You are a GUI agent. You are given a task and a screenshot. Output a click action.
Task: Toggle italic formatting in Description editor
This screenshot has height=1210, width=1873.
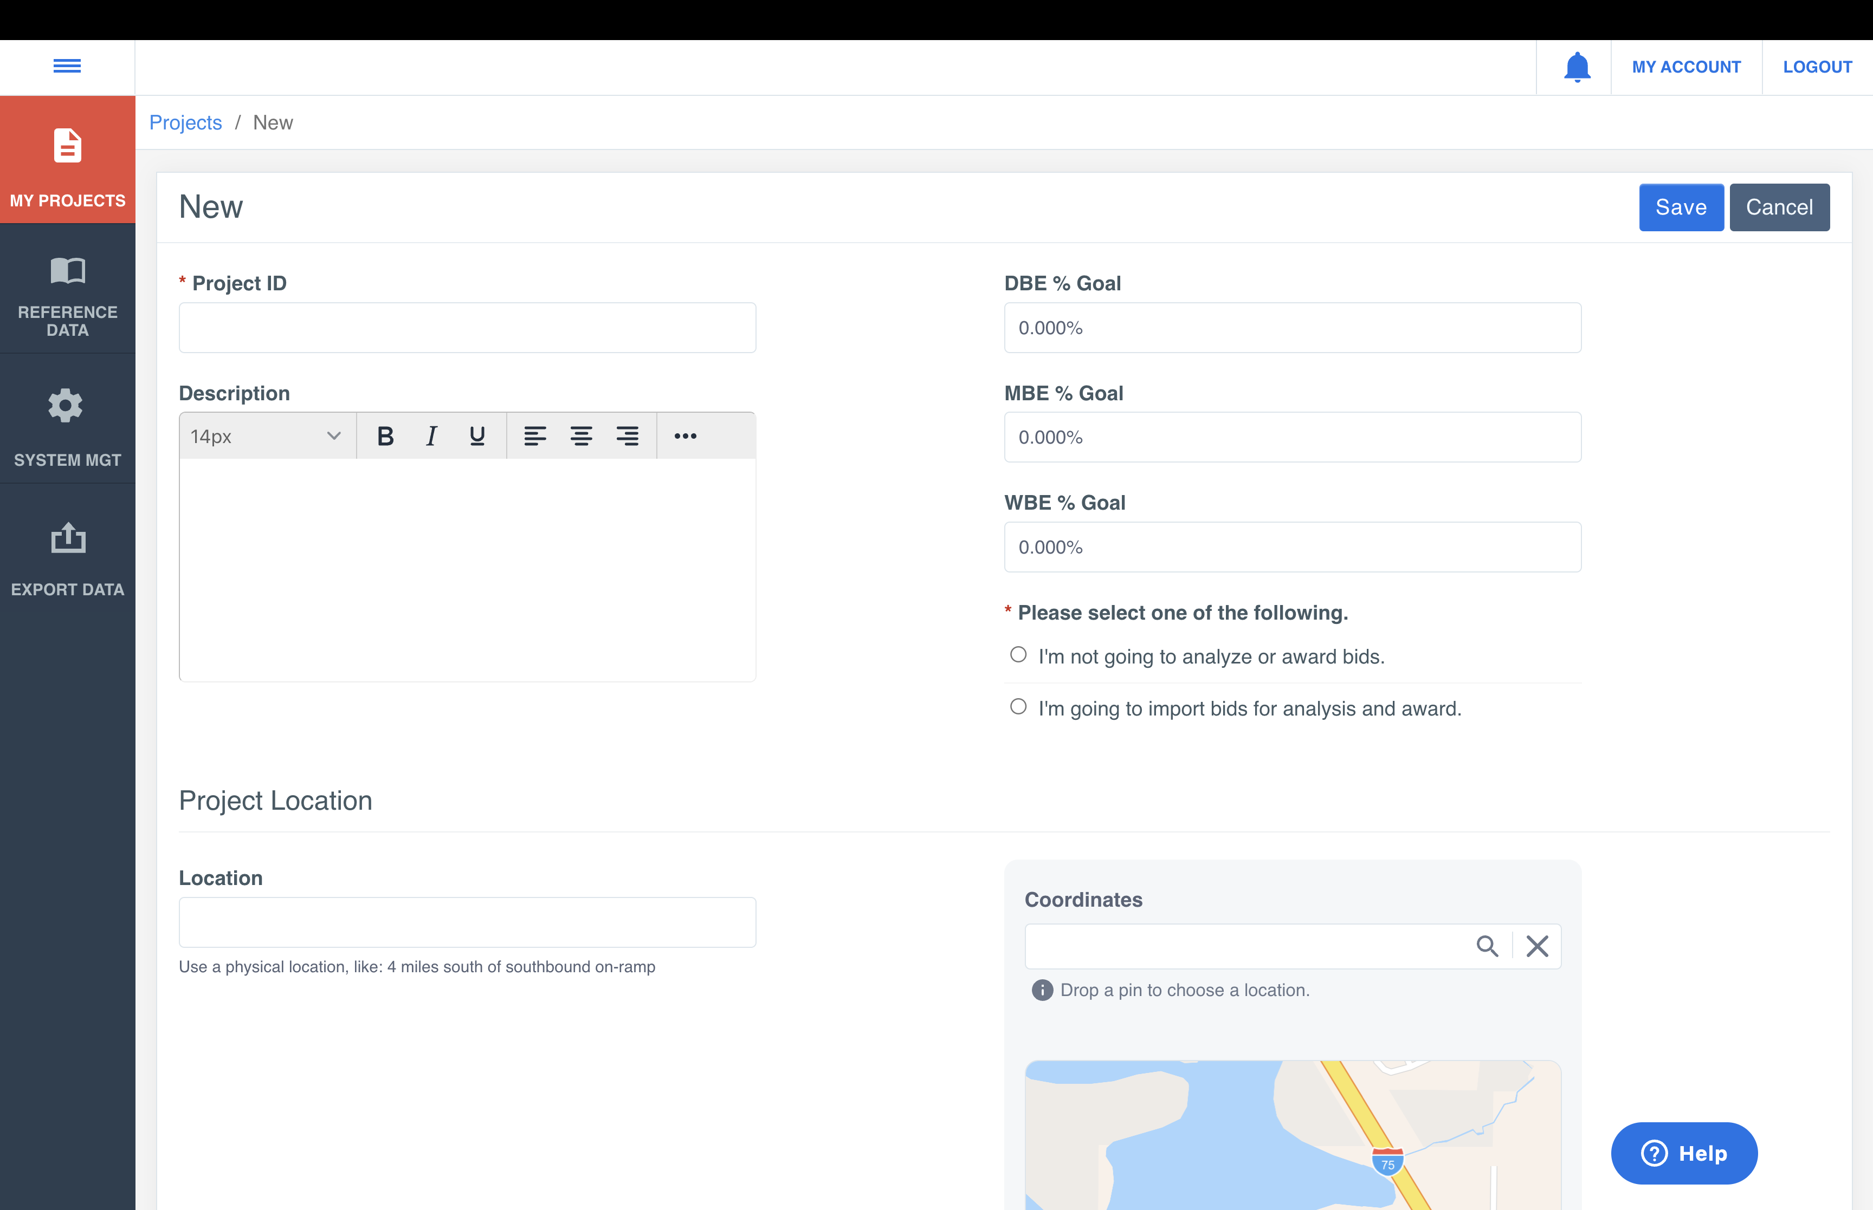[x=431, y=436]
